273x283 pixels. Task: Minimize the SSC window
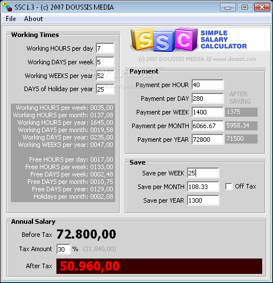pyautogui.click(x=227, y=7)
